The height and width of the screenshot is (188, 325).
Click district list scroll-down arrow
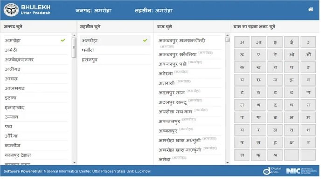point(74,163)
